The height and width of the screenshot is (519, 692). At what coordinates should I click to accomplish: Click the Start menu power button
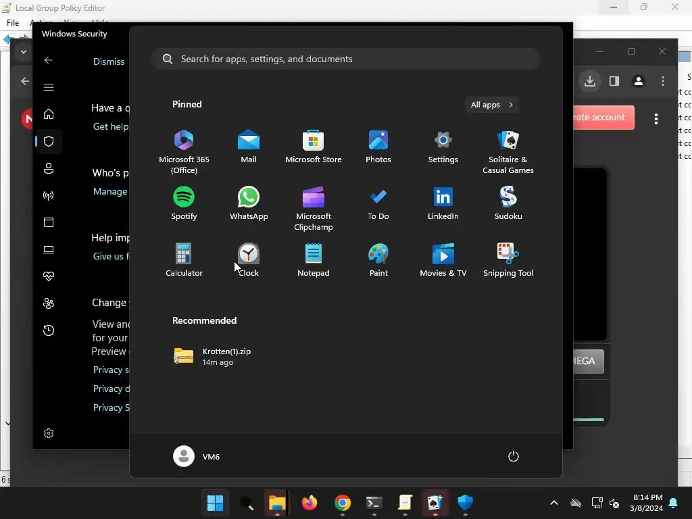(514, 456)
